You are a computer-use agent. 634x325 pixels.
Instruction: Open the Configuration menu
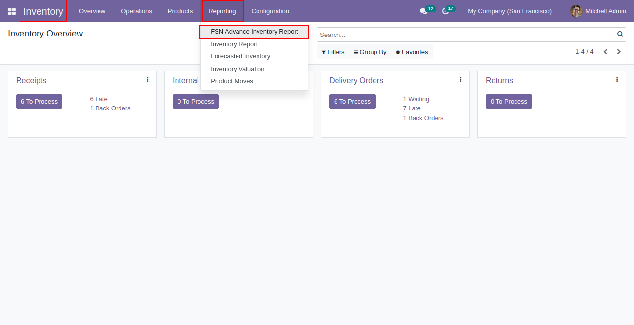tap(270, 11)
